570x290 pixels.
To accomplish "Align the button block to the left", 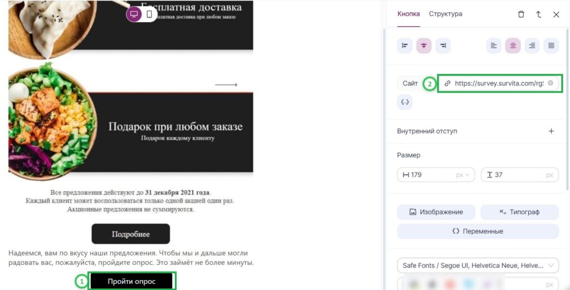I will 405,46.
